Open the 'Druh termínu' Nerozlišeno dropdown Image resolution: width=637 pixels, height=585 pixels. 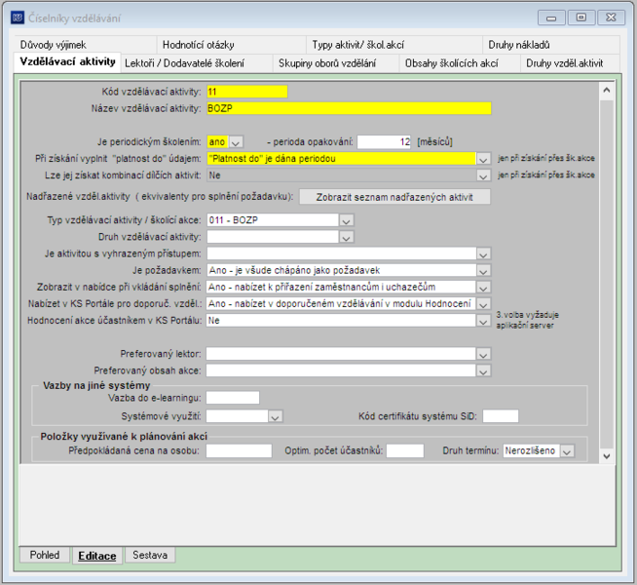(568, 450)
